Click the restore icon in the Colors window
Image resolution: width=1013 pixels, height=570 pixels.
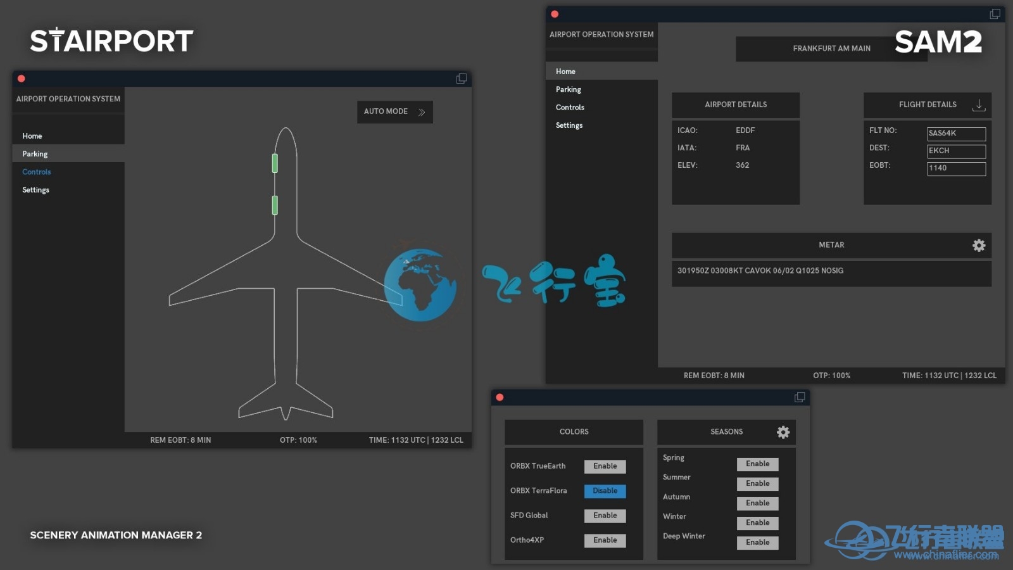(x=800, y=397)
